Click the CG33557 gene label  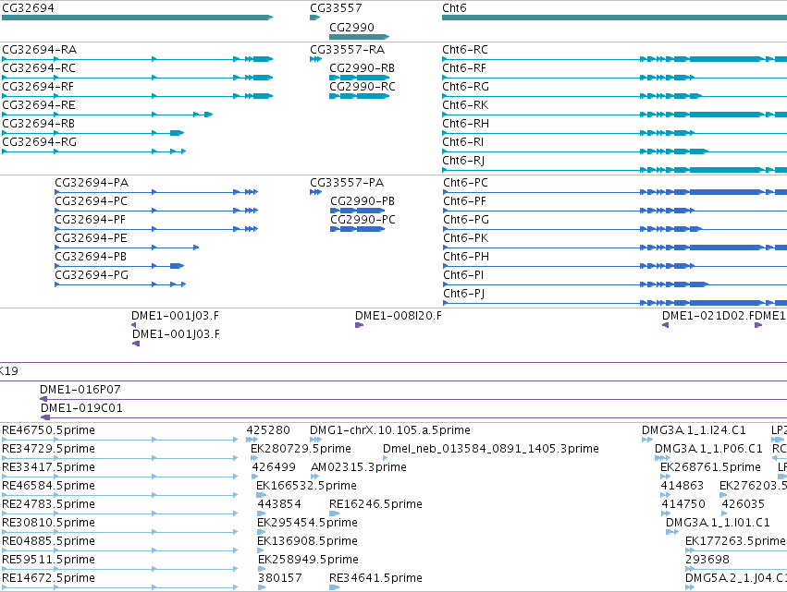click(336, 8)
